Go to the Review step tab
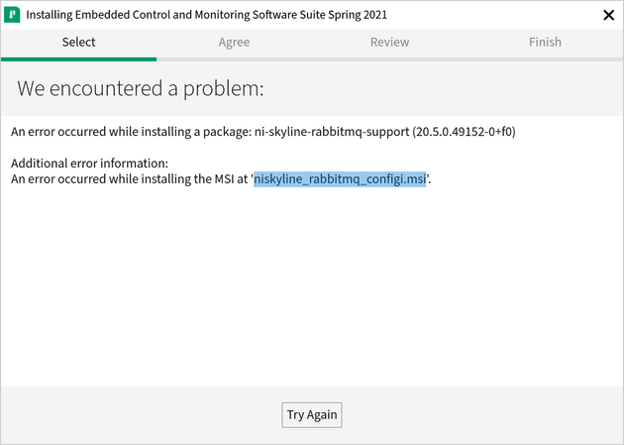This screenshot has height=445, width=624. tap(389, 42)
